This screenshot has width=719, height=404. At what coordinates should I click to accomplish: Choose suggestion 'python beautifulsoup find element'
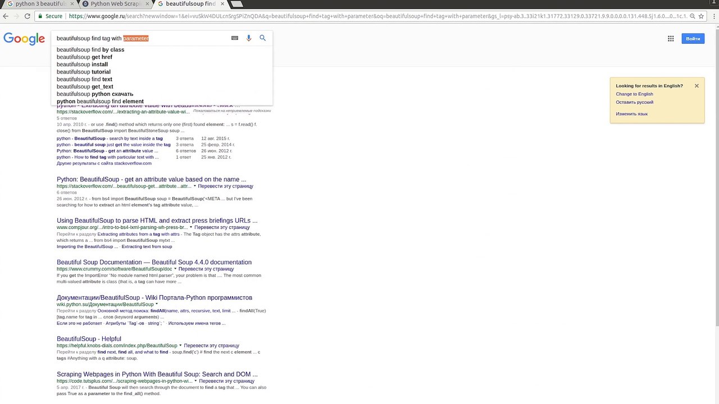[x=162, y=102]
